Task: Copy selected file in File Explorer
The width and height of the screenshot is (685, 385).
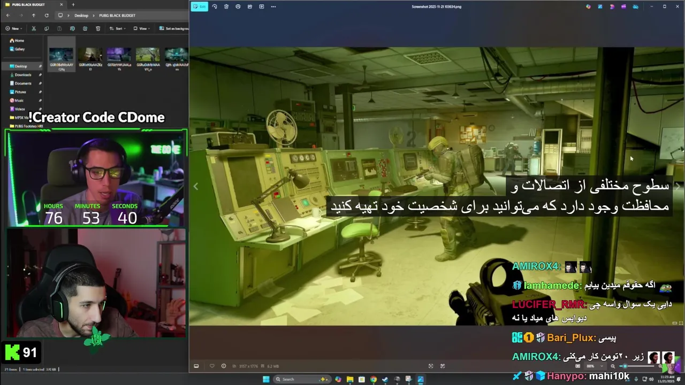Action: click(47, 28)
